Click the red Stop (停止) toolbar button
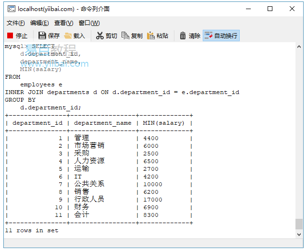 point(17,36)
